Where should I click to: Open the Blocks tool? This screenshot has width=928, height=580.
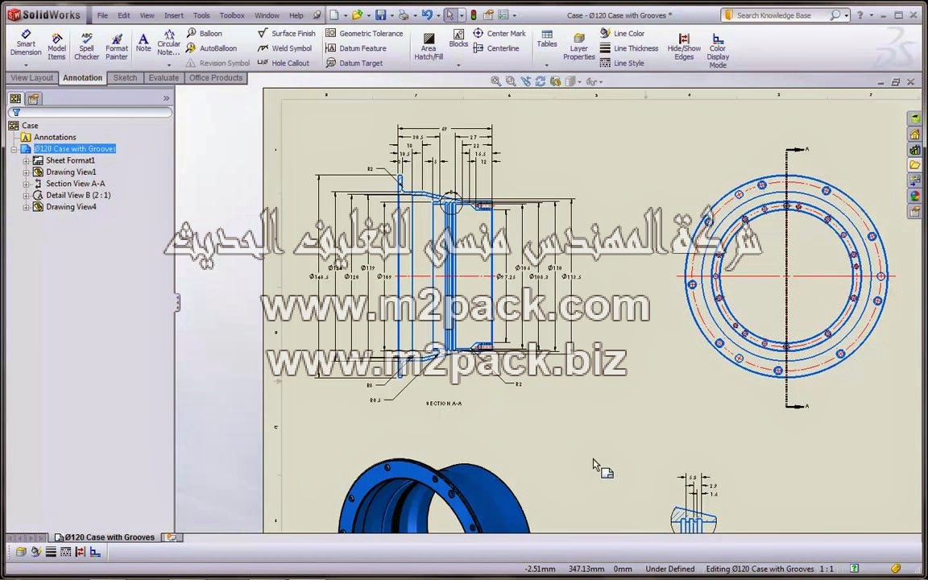pyautogui.click(x=458, y=39)
